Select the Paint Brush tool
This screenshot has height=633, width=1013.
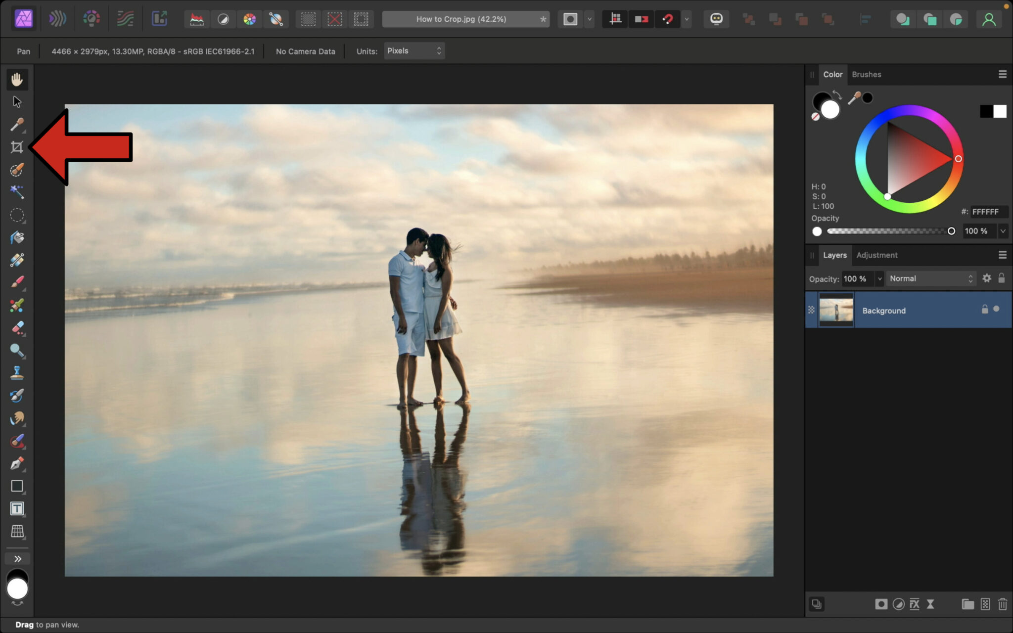coord(17,282)
